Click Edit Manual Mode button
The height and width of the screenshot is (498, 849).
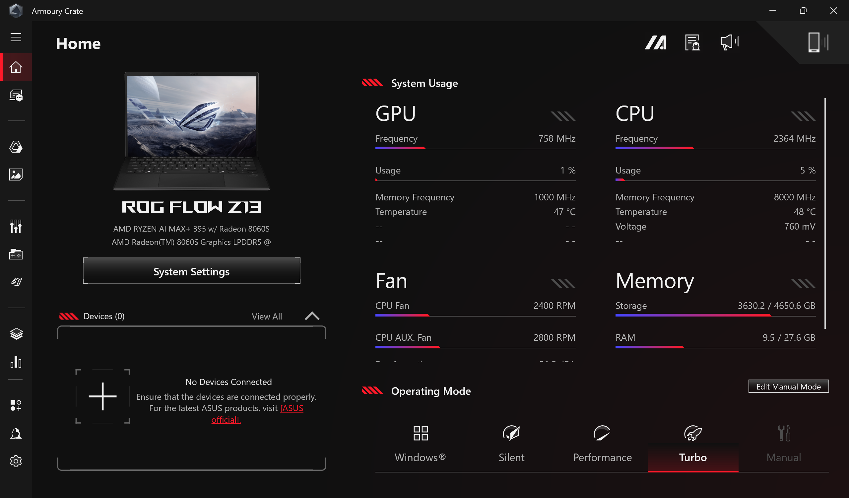[x=788, y=386]
